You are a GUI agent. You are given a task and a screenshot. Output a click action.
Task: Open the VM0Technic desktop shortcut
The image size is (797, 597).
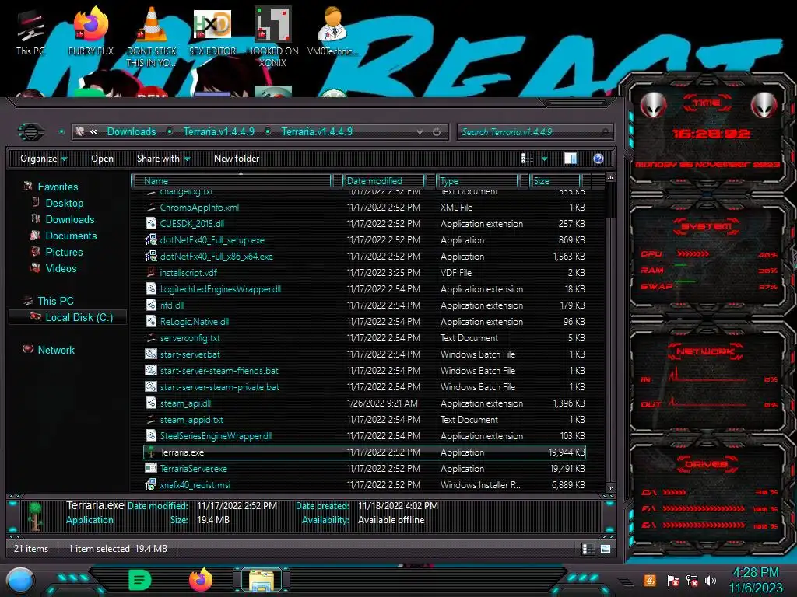click(x=332, y=31)
